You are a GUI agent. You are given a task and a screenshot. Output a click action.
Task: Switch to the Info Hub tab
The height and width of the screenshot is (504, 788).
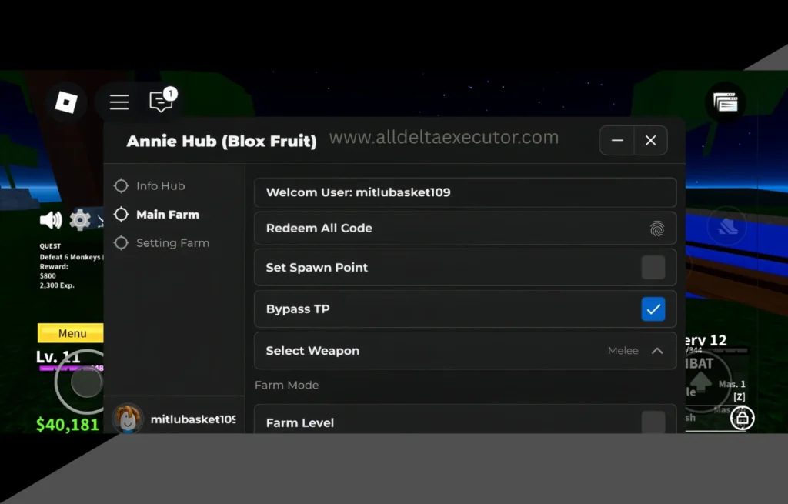pyautogui.click(x=160, y=186)
